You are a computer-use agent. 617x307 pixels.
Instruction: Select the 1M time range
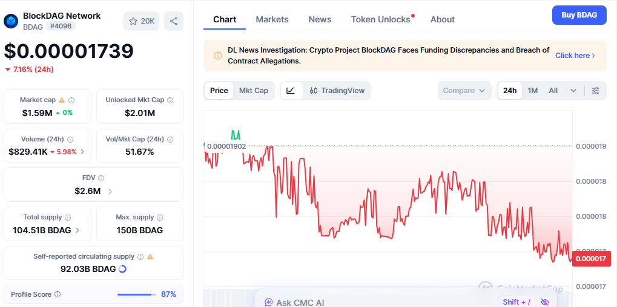(x=533, y=91)
